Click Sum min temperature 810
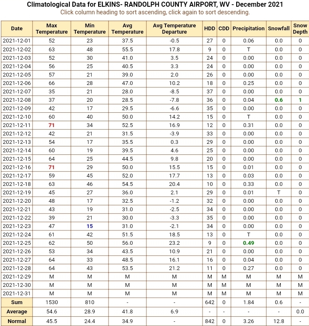 (x=90, y=302)
